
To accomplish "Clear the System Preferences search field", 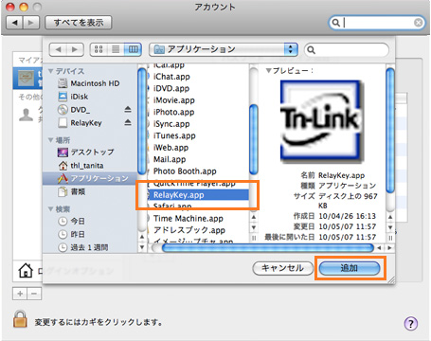I will 418,23.
